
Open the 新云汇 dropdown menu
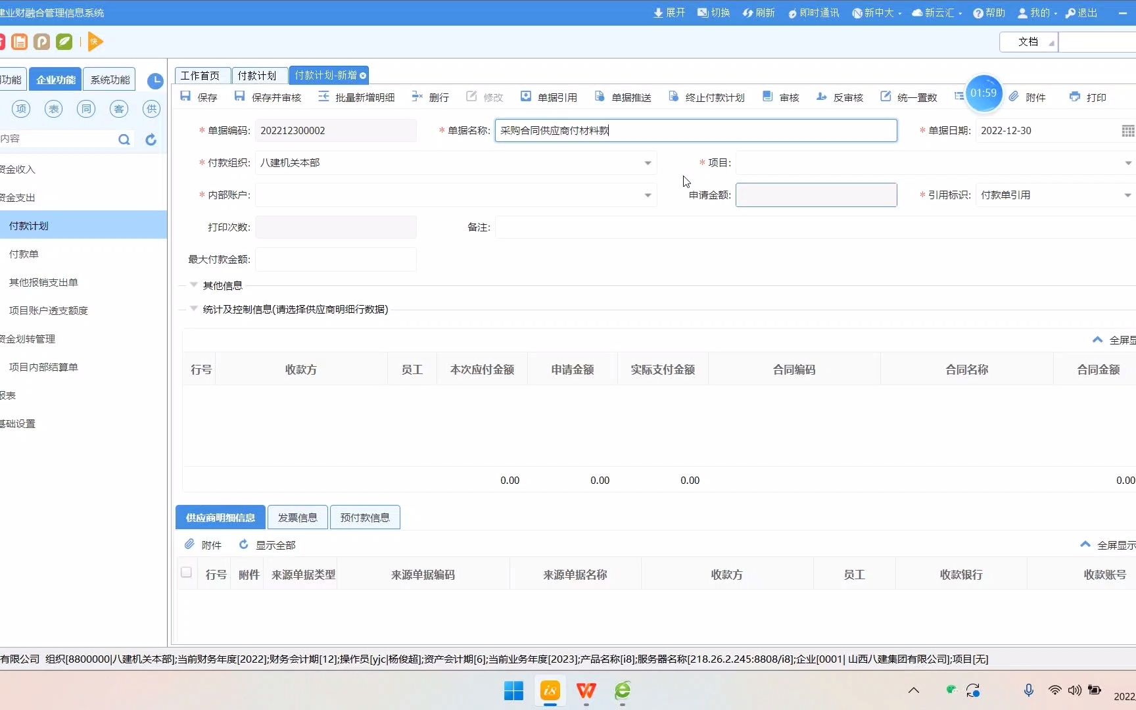pyautogui.click(x=936, y=12)
